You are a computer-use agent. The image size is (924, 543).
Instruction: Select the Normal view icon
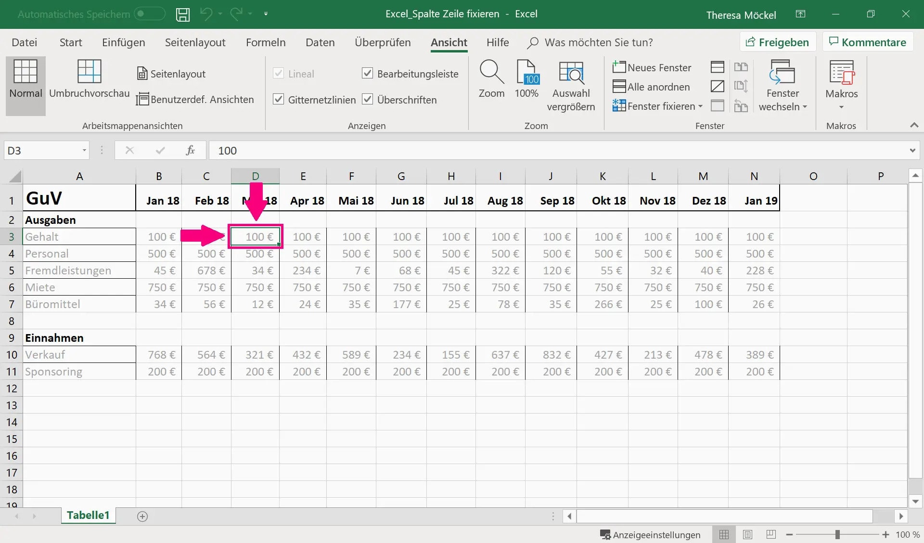[x=26, y=72]
